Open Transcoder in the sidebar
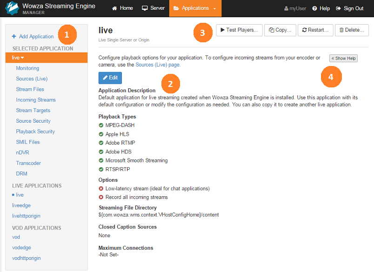 point(28,163)
